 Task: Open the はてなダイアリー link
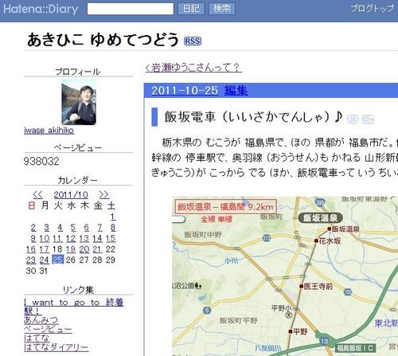pos(57,347)
